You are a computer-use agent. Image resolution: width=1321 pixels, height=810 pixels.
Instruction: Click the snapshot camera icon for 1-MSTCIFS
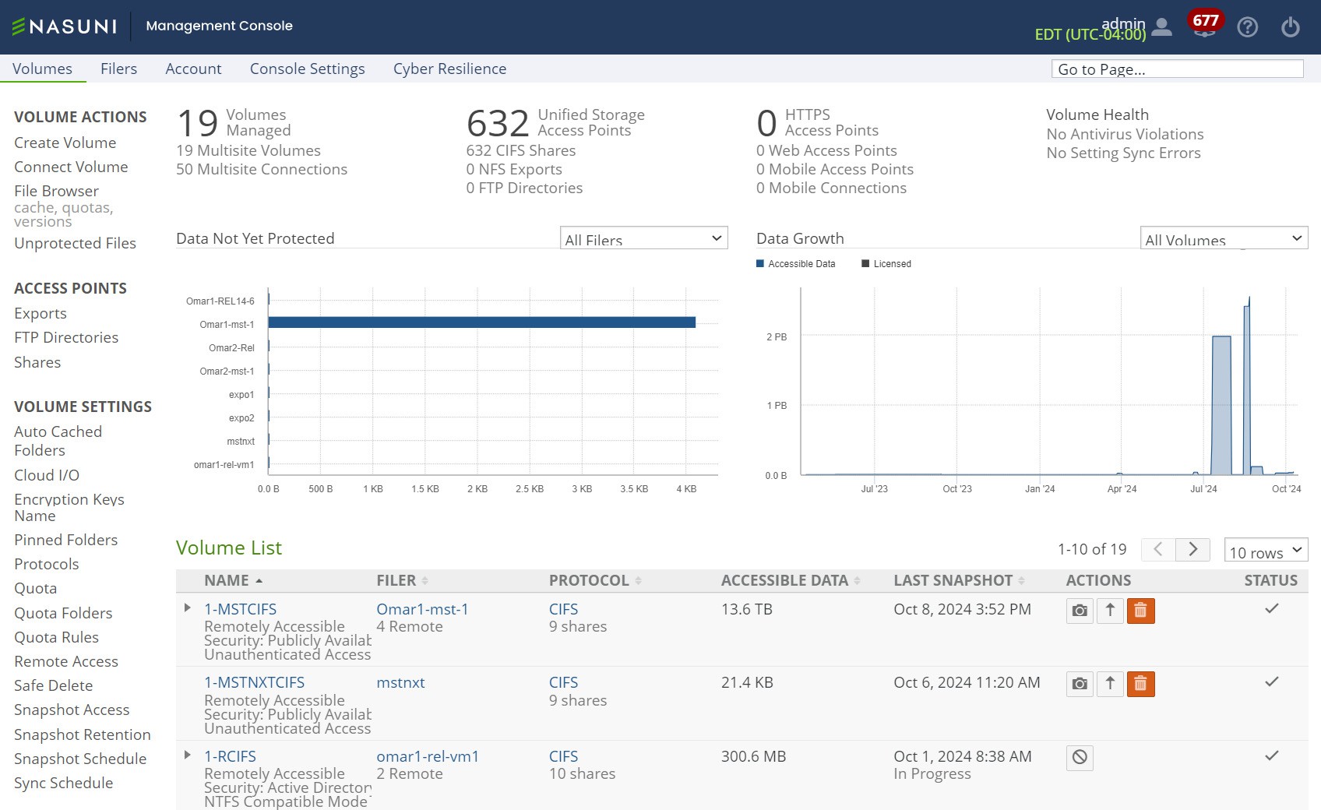[x=1080, y=611]
